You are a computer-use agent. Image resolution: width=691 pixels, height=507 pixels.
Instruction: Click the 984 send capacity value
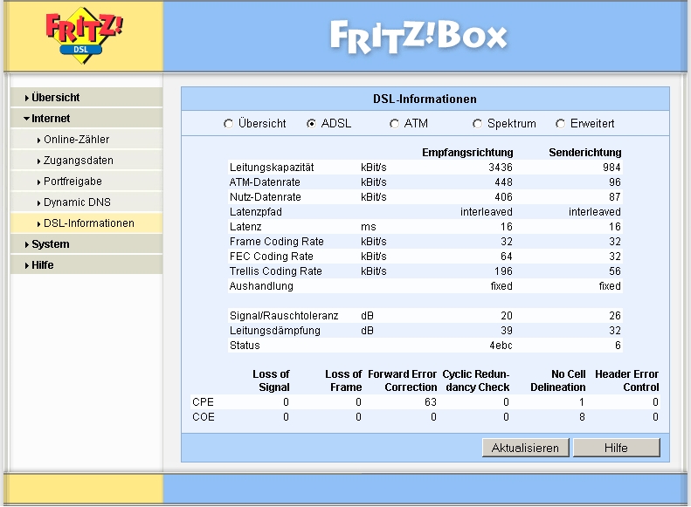[x=612, y=168]
